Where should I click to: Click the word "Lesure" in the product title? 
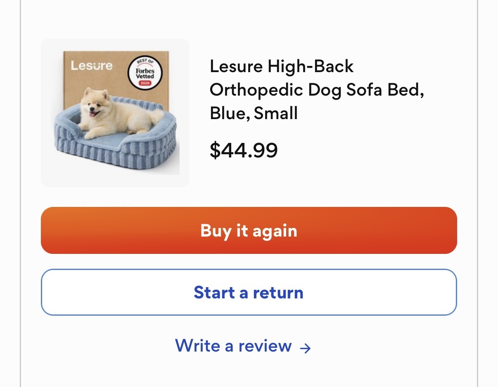coord(236,66)
